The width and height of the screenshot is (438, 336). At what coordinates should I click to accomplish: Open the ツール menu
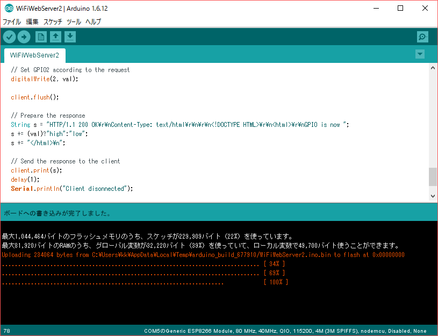(74, 22)
